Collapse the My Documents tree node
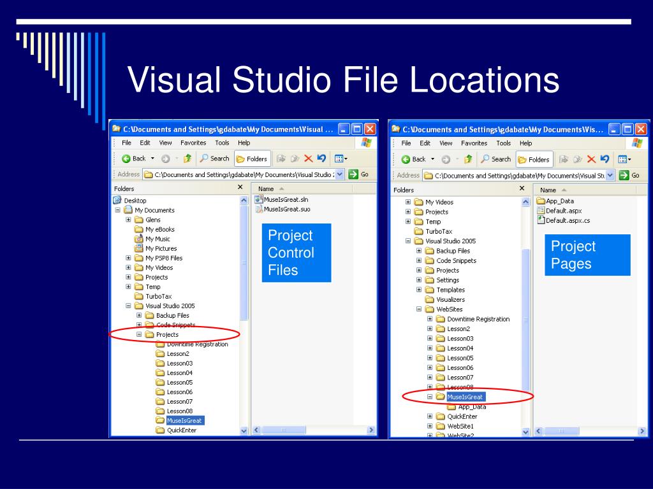Image resolution: width=653 pixels, height=489 pixels. [118, 210]
